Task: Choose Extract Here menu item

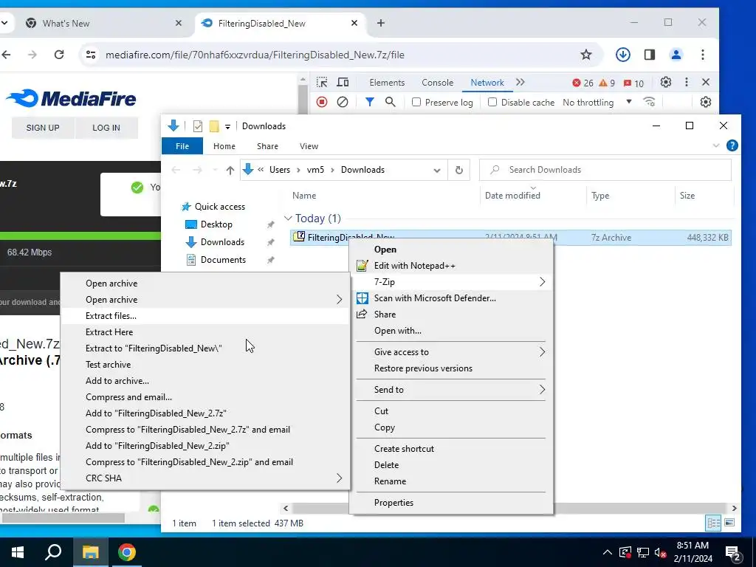Action: (x=205, y=331)
